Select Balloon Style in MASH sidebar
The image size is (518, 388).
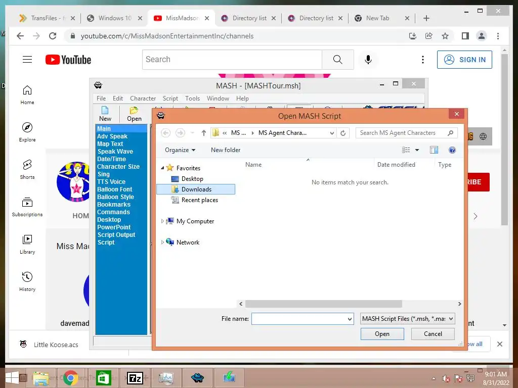point(116,197)
